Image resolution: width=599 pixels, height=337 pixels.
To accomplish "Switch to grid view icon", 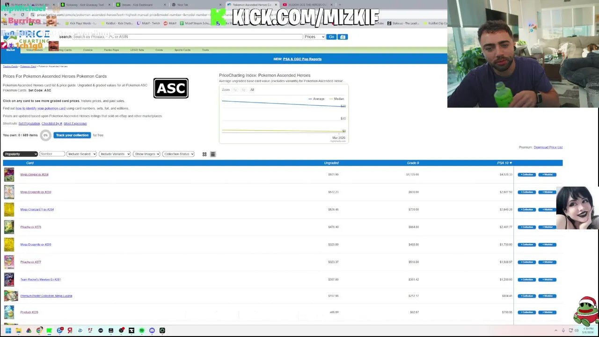I will tap(205, 154).
